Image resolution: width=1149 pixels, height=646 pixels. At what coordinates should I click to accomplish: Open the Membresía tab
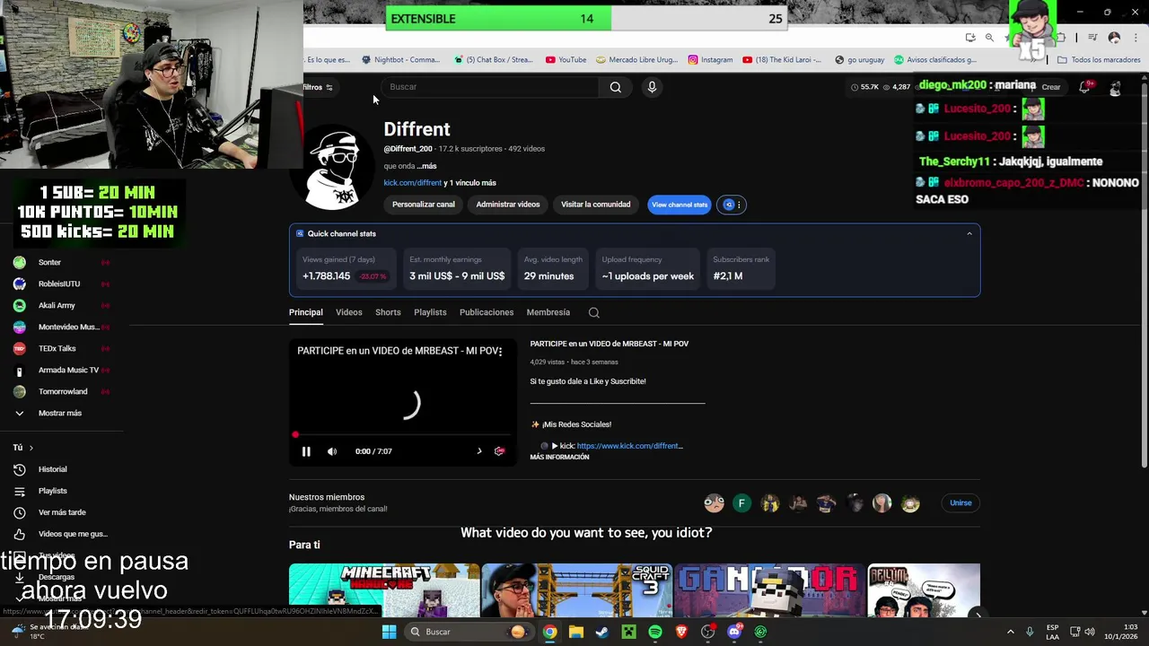548,312
